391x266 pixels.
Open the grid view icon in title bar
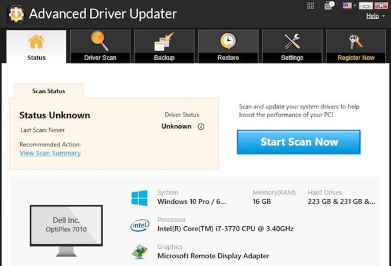(311, 6)
